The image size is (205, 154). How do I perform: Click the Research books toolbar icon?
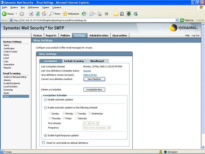coord(122,14)
